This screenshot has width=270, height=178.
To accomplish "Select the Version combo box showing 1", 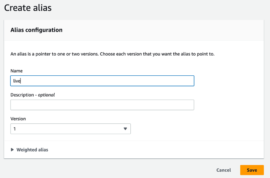I will click(x=71, y=129).
